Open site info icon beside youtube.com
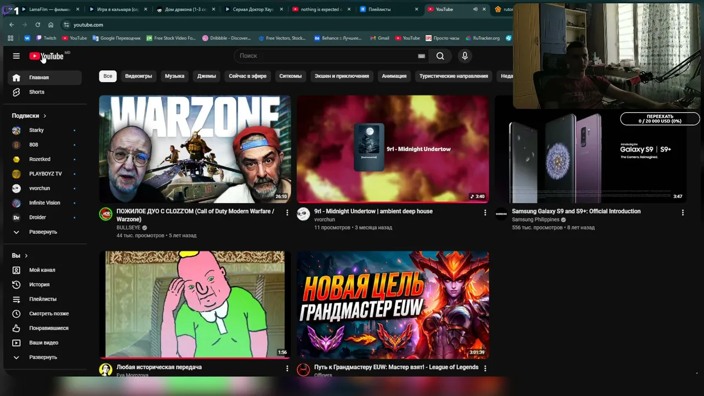This screenshot has height=396, width=704. tap(66, 25)
